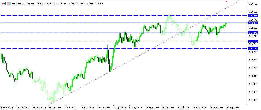This screenshot has width=261, height=110.
Task: Click the 1.32648 price level label
Action: tap(253, 42)
